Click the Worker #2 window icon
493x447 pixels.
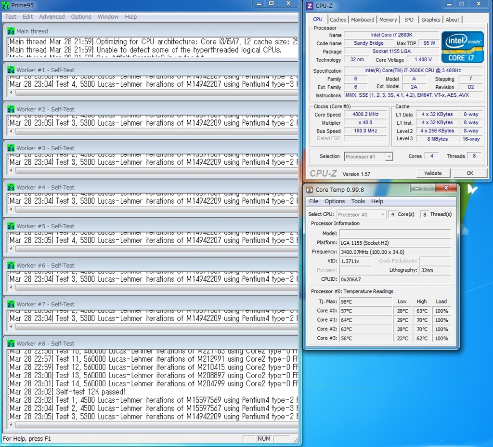[x=11, y=109]
